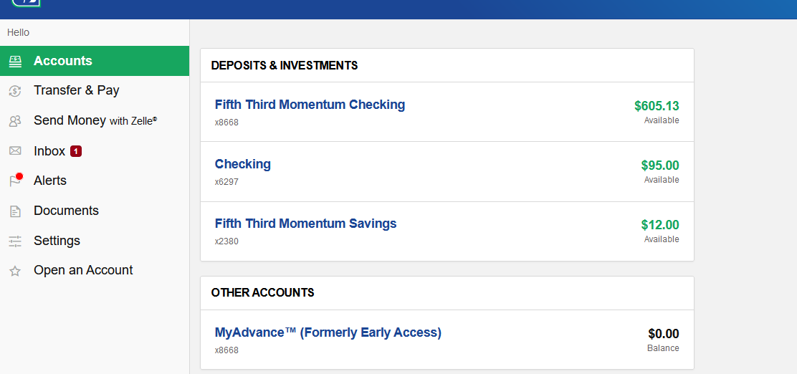Click the Documents page icon
Image resolution: width=797 pixels, height=374 pixels.
pos(15,211)
